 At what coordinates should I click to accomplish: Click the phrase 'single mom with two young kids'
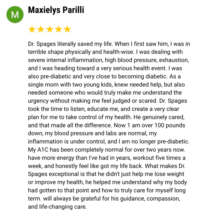pos(70,85)
